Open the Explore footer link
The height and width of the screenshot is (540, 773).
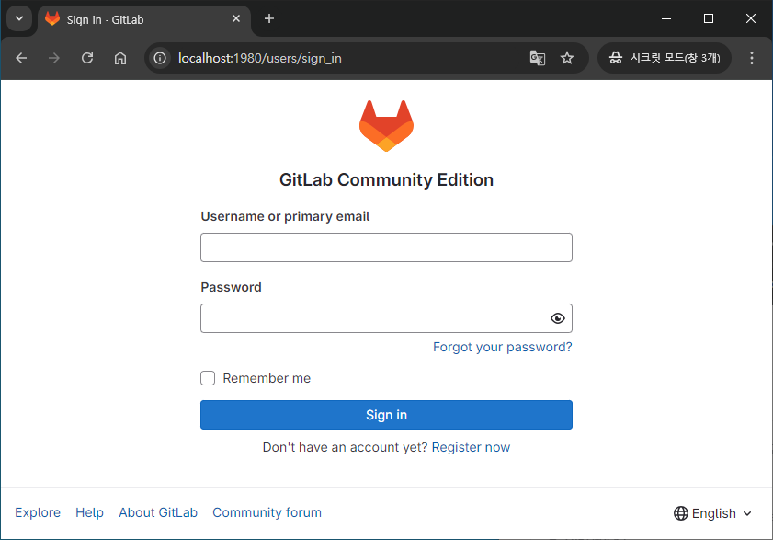[x=38, y=512]
